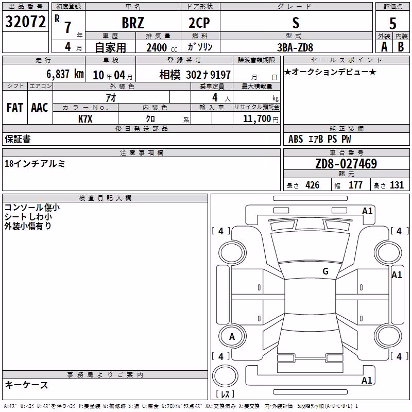The height and width of the screenshot is (412, 412).
Task: Click registration number 相模 302ナ9197
Action: (195, 75)
